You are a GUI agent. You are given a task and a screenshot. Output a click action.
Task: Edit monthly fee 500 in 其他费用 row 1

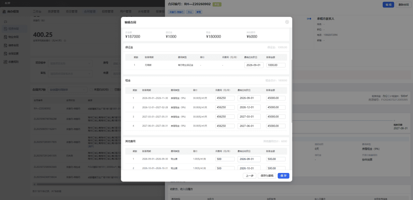(225, 159)
